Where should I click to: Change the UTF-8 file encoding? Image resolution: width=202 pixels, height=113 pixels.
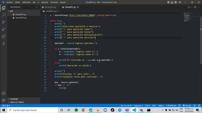point(147,105)
